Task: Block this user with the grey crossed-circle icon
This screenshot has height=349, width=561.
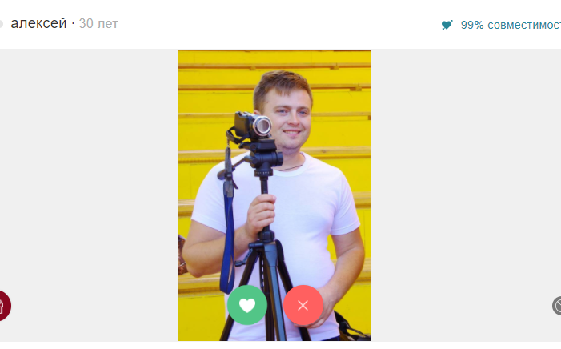Action: 557,306
